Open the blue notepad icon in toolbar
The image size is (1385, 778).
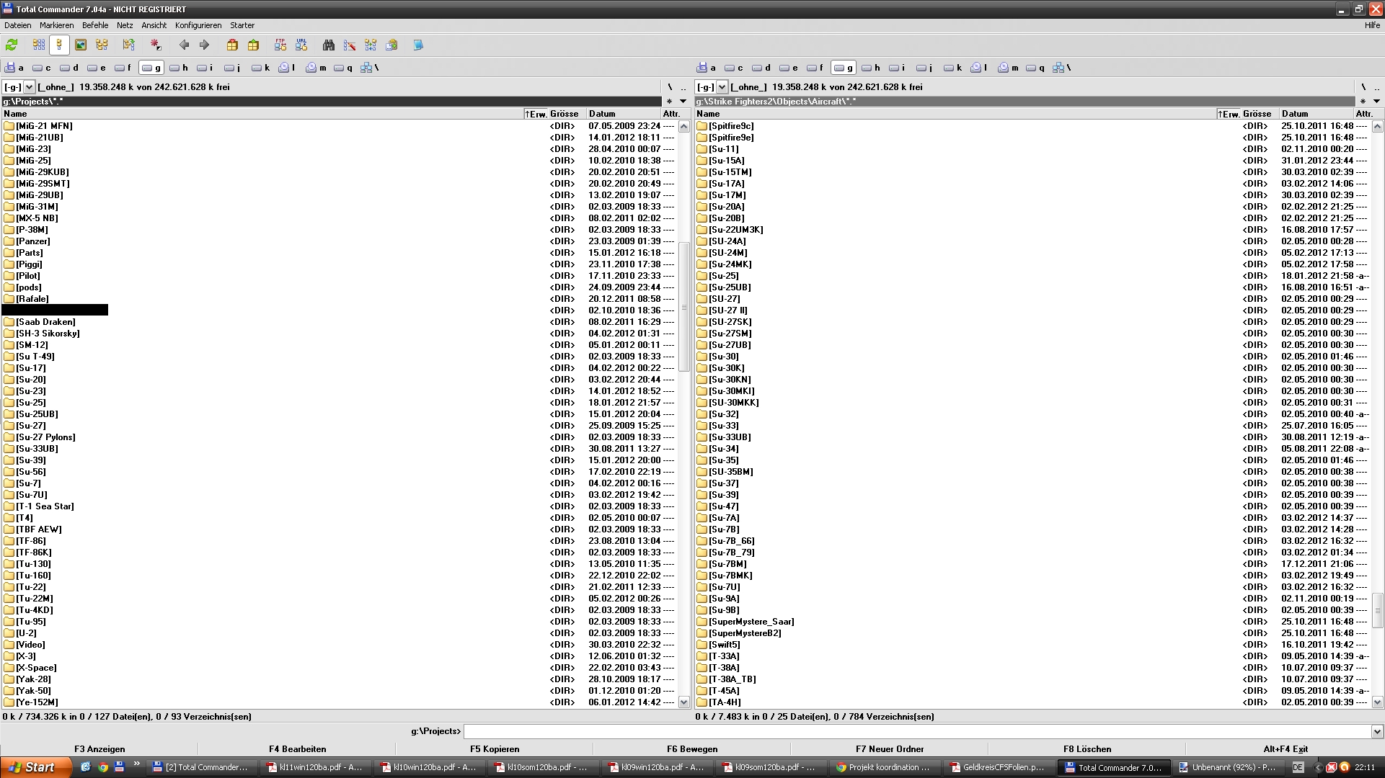[x=418, y=45]
